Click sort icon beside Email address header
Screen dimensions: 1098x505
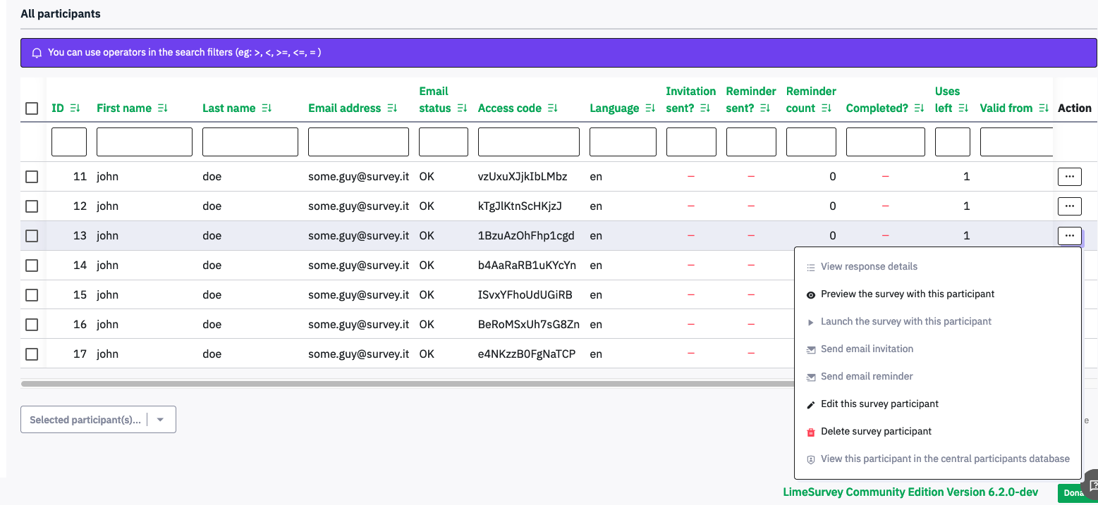click(x=392, y=108)
